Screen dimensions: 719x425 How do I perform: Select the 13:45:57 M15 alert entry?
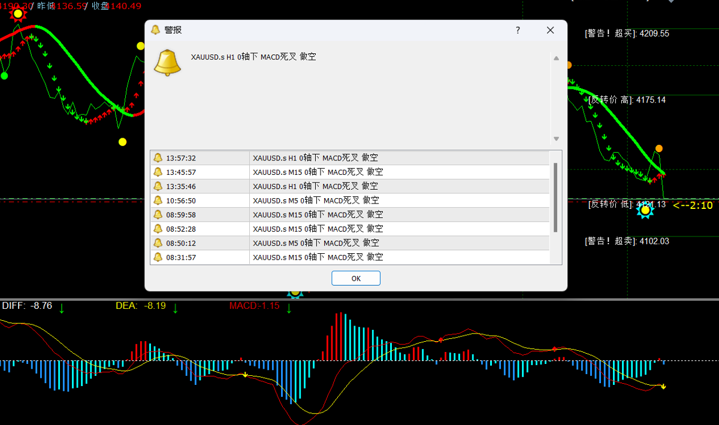pos(350,172)
